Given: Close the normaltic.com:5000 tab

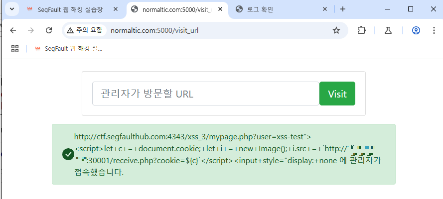Looking at the screenshot, I should [x=220, y=9].
